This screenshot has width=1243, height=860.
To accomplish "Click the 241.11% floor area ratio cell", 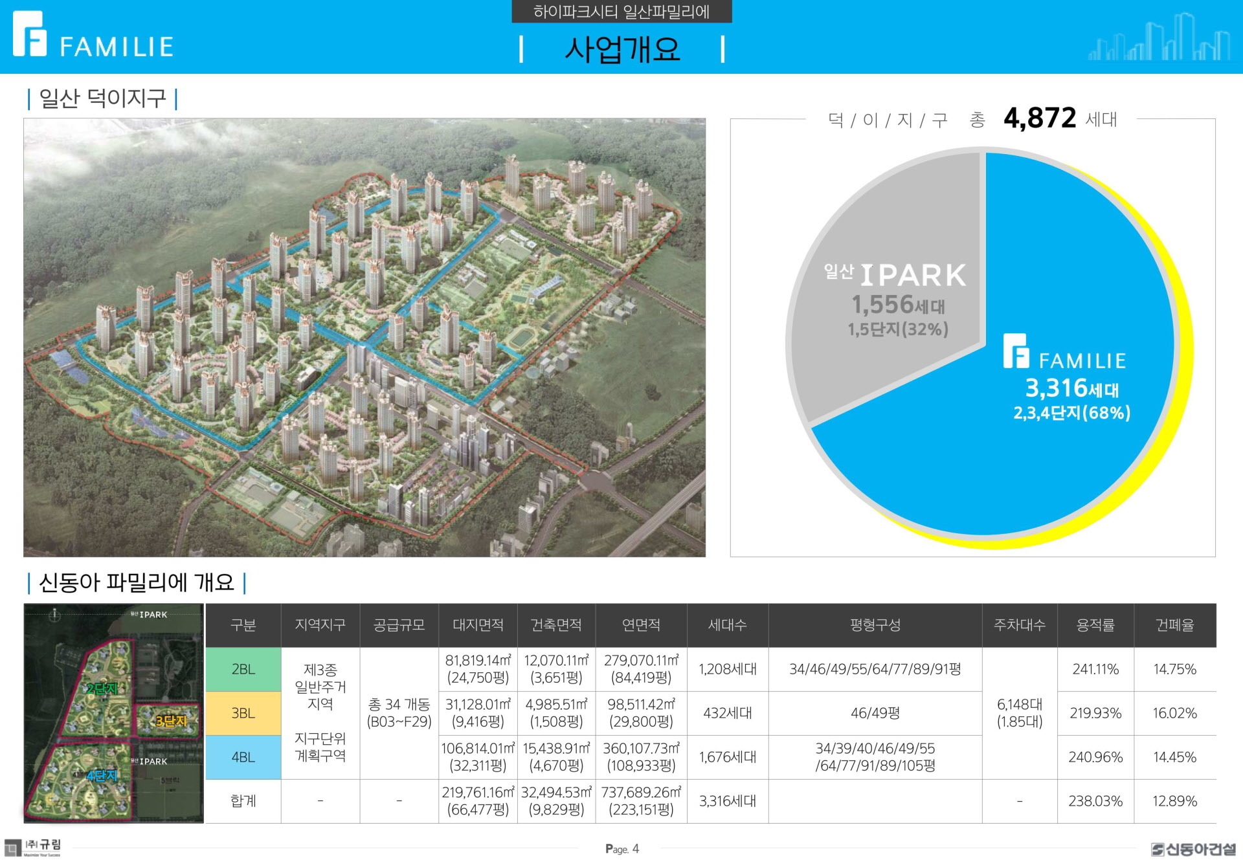I will tap(1095, 669).
